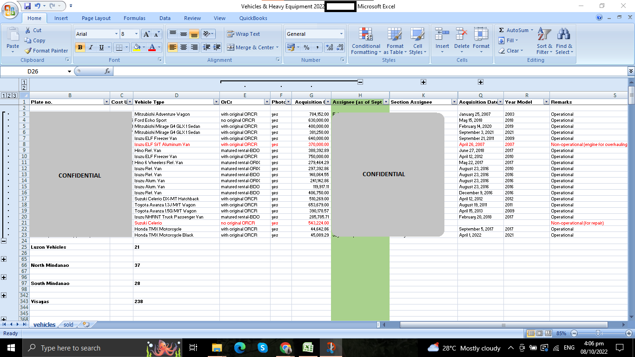Click Format as Table
Image resolution: width=635 pixels, height=357 pixels.
click(395, 41)
